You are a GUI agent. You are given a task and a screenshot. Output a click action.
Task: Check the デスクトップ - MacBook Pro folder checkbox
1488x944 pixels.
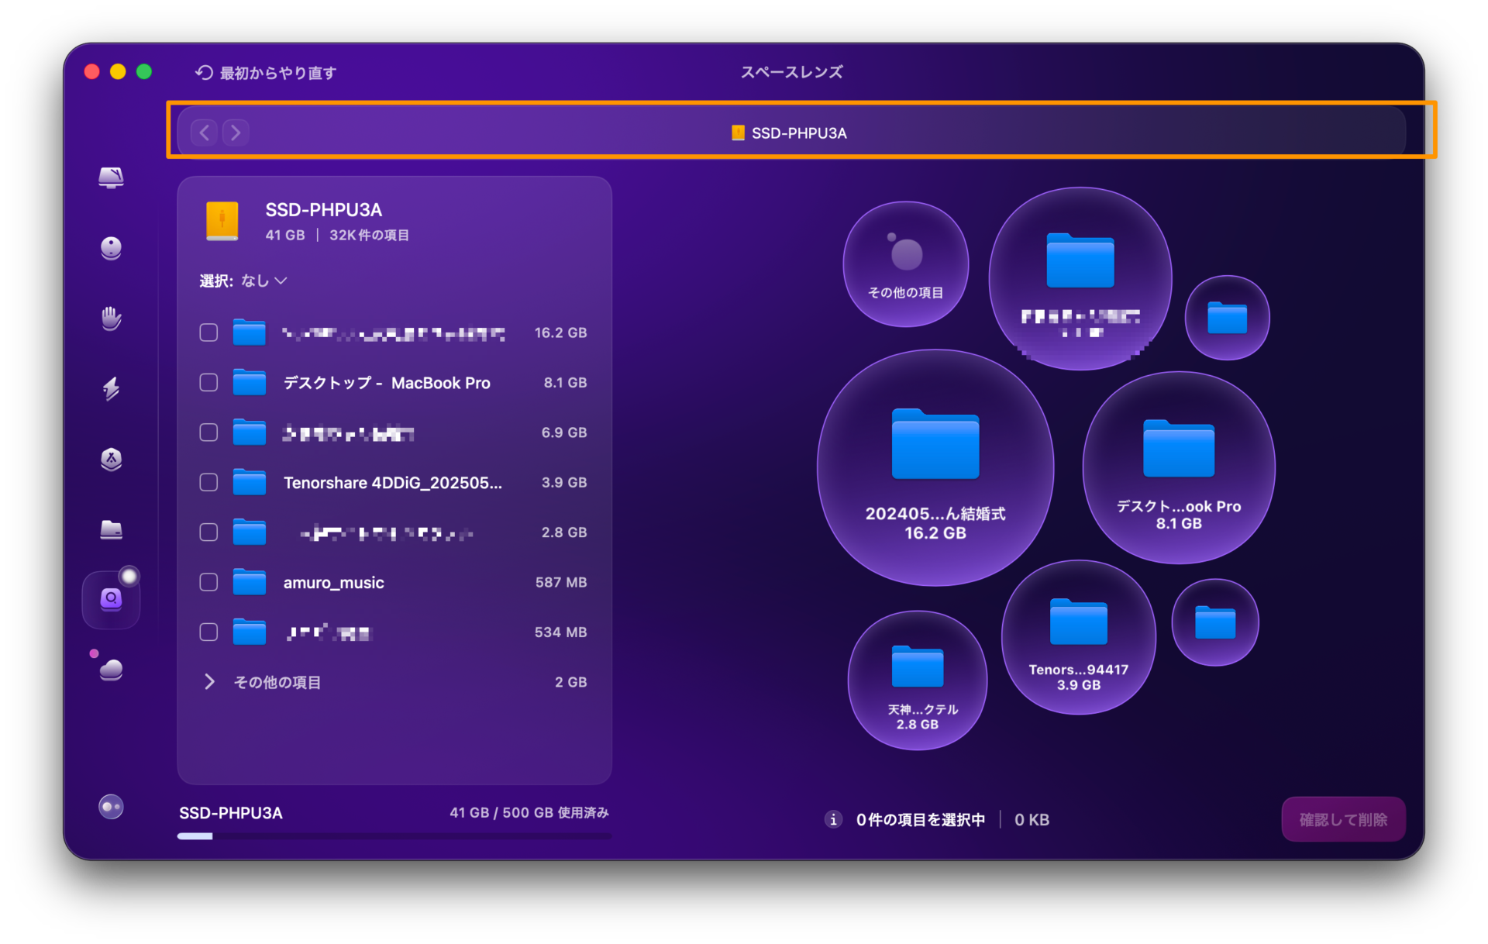[x=208, y=383]
